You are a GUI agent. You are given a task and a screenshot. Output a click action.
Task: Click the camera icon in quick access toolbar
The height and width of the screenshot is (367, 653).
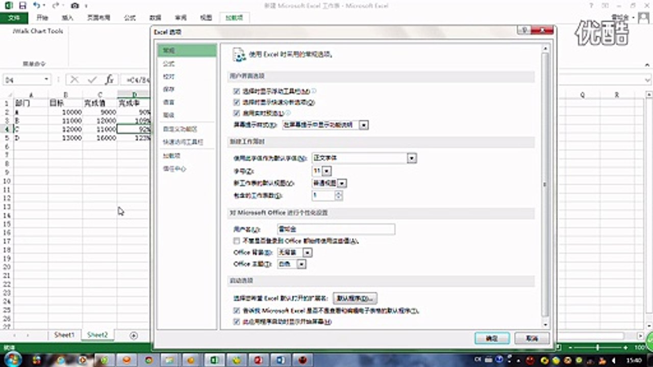point(75,6)
